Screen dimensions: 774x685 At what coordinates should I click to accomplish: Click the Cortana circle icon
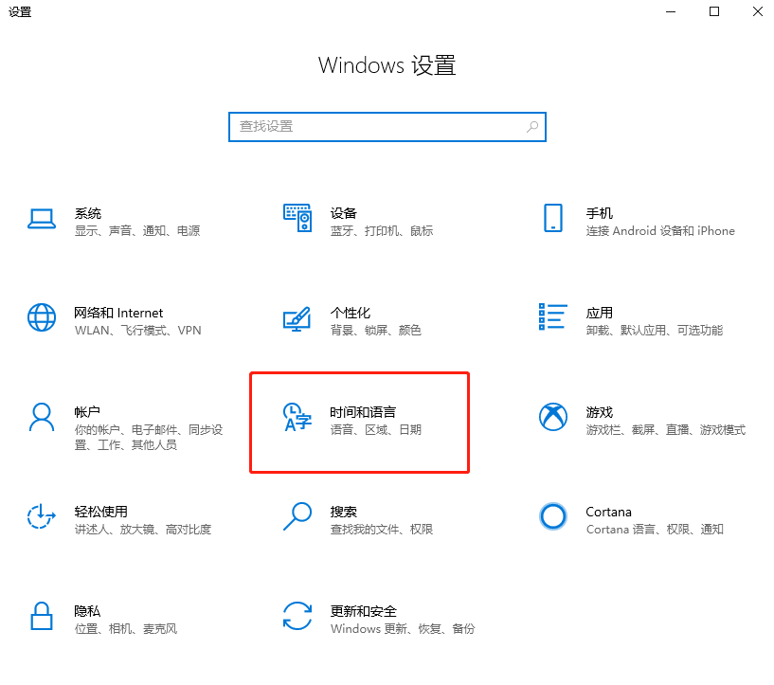pyautogui.click(x=553, y=516)
